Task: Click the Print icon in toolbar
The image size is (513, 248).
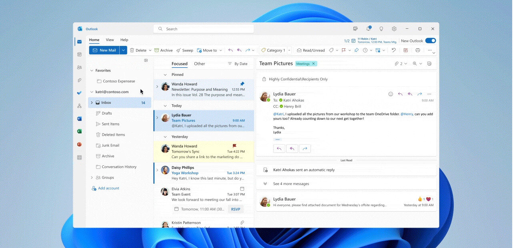Action: pos(418,50)
